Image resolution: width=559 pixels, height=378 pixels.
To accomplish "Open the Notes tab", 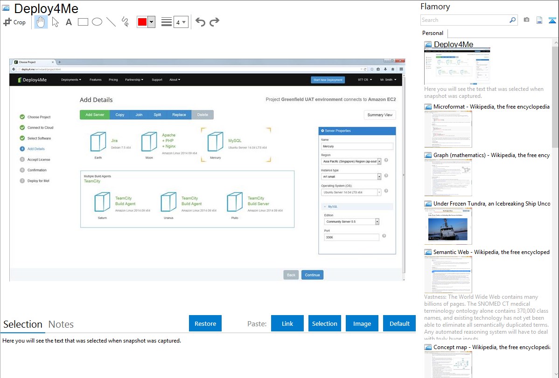I will (61, 324).
